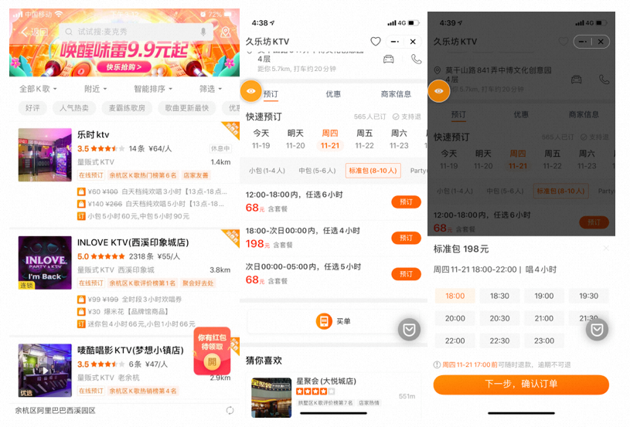Select date 周五 11-22 in the middle screen
Screen dimensions: 630x427
coord(364,139)
